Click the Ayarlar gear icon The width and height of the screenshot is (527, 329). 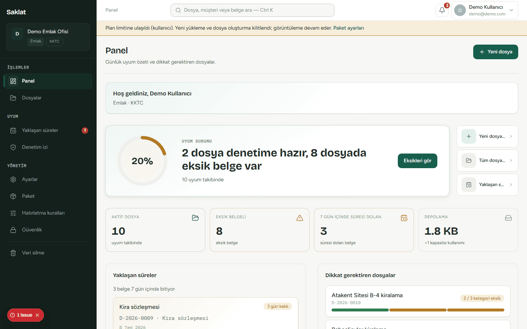coord(13,179)
